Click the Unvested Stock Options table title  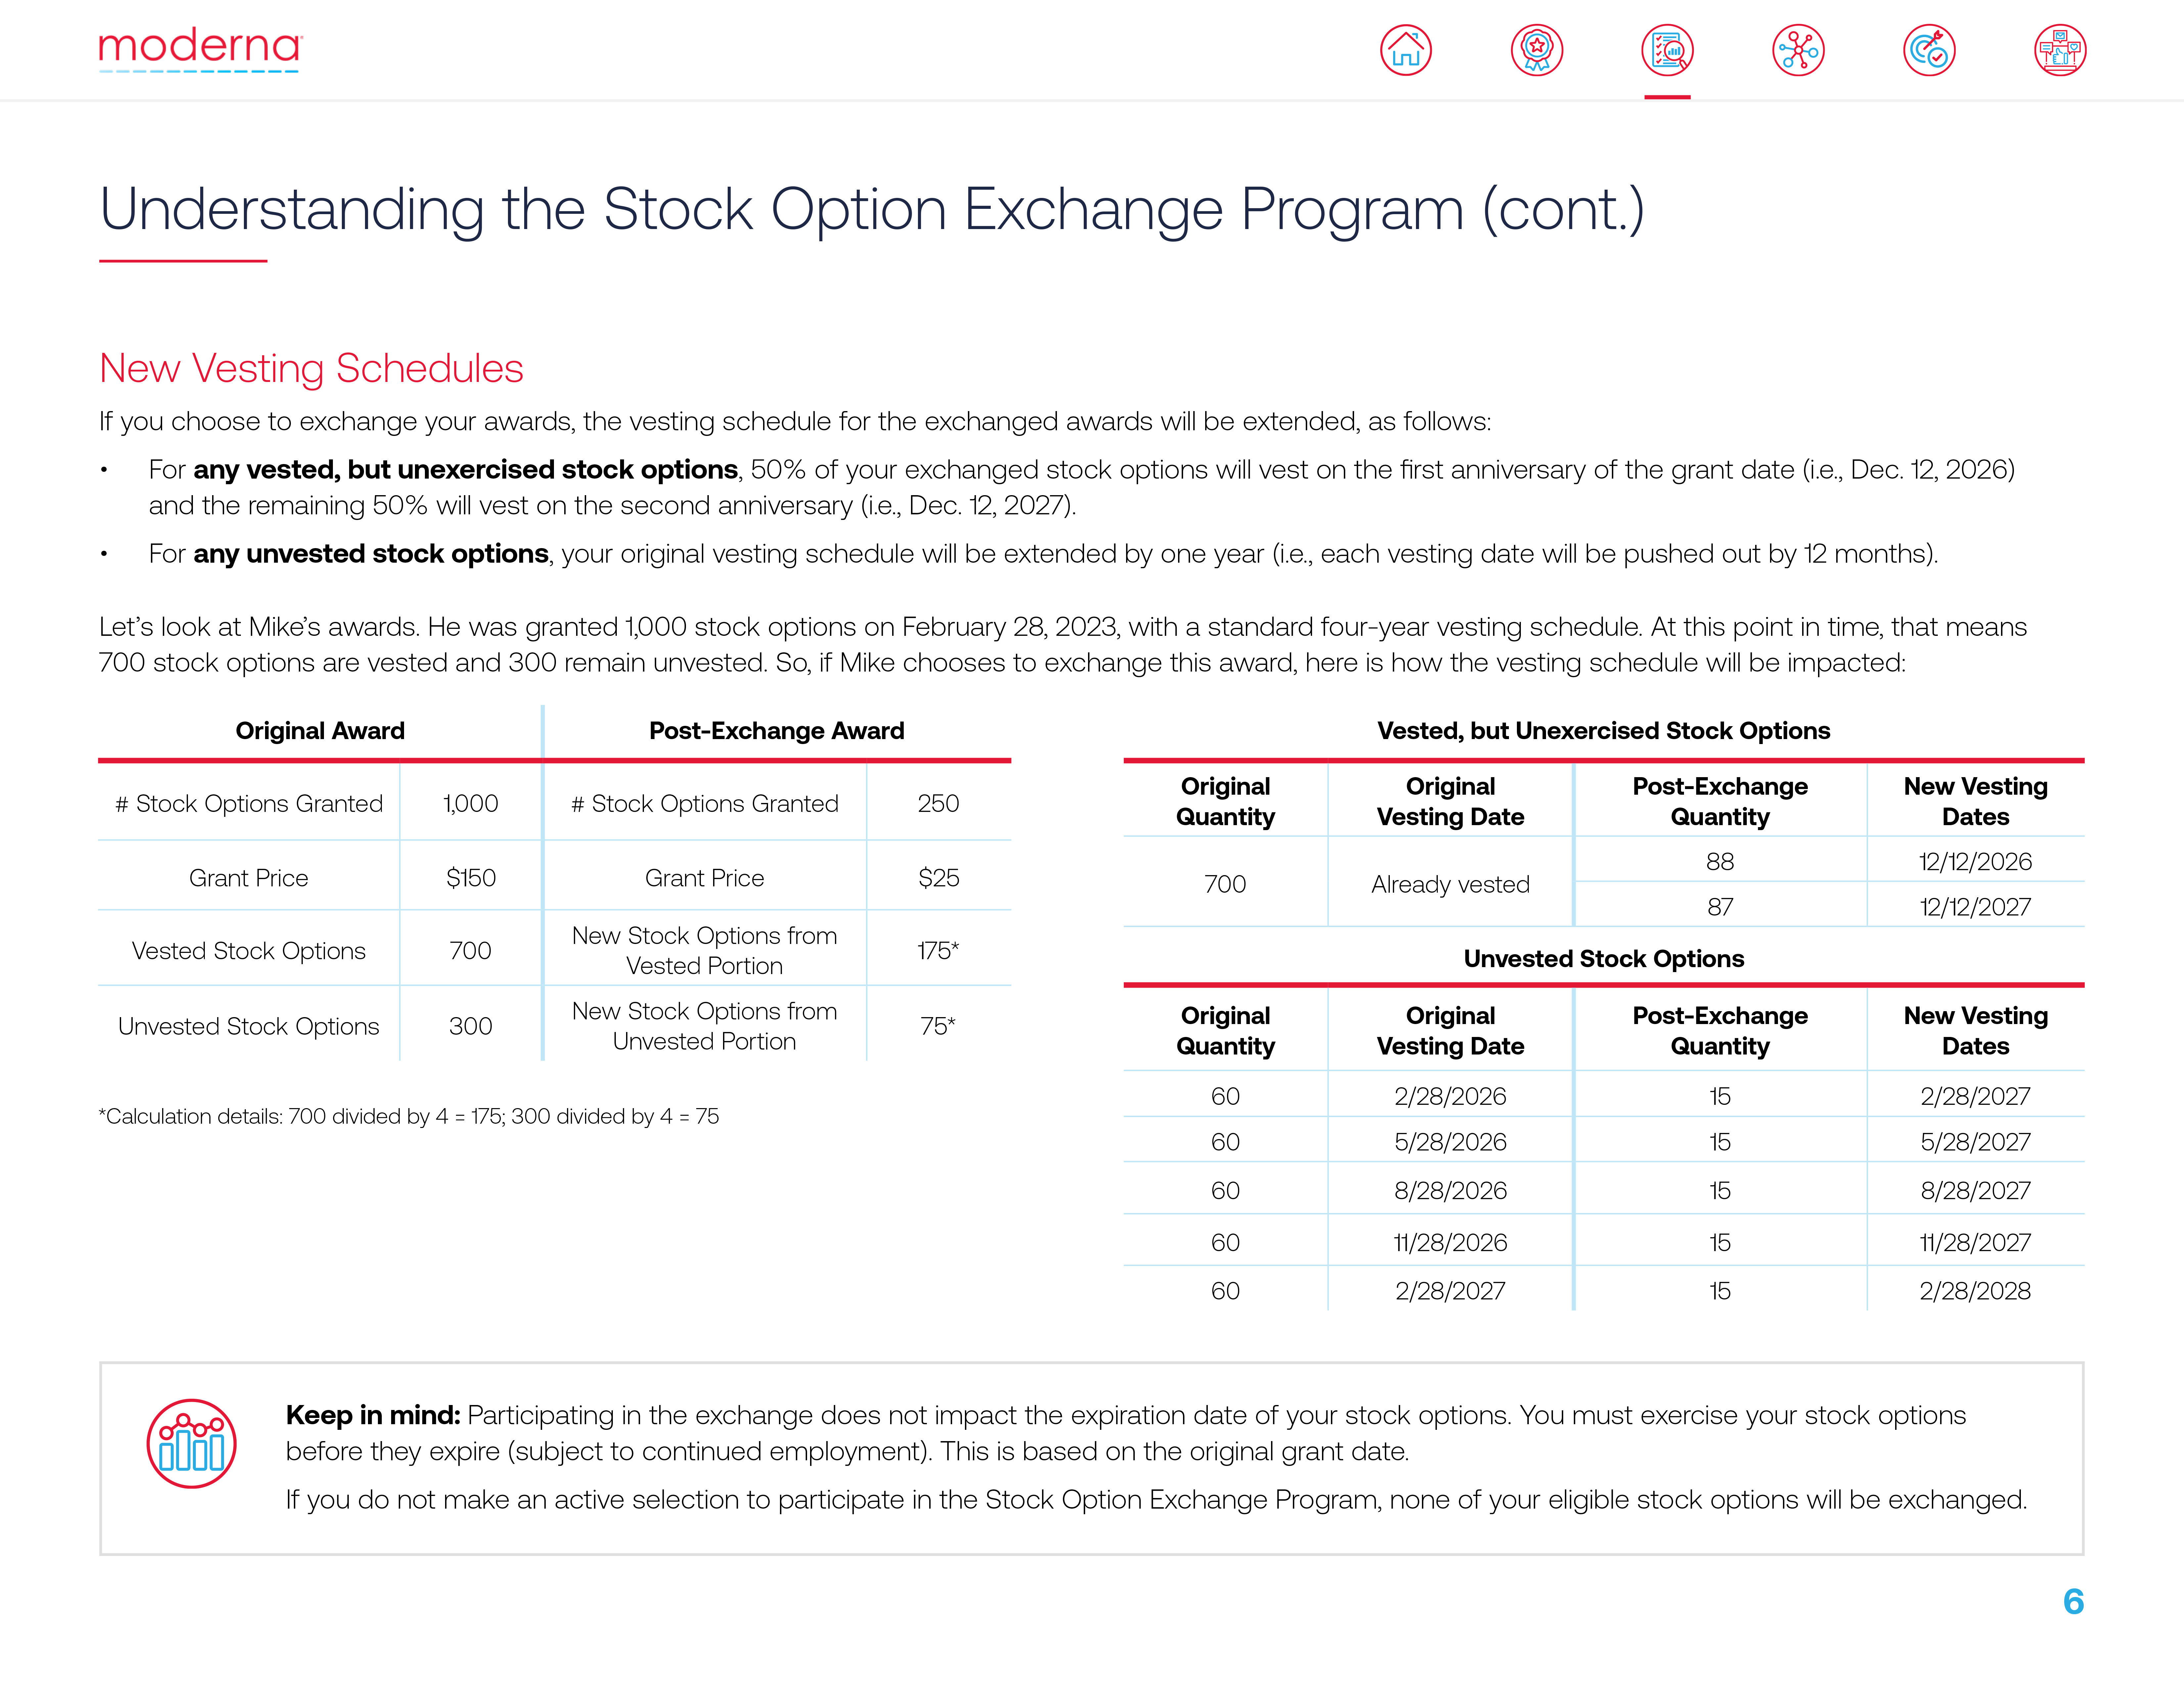click(1603, 958)
